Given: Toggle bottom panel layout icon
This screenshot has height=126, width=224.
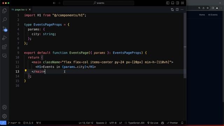Looking at the screenshot, I should coord(173,3).
